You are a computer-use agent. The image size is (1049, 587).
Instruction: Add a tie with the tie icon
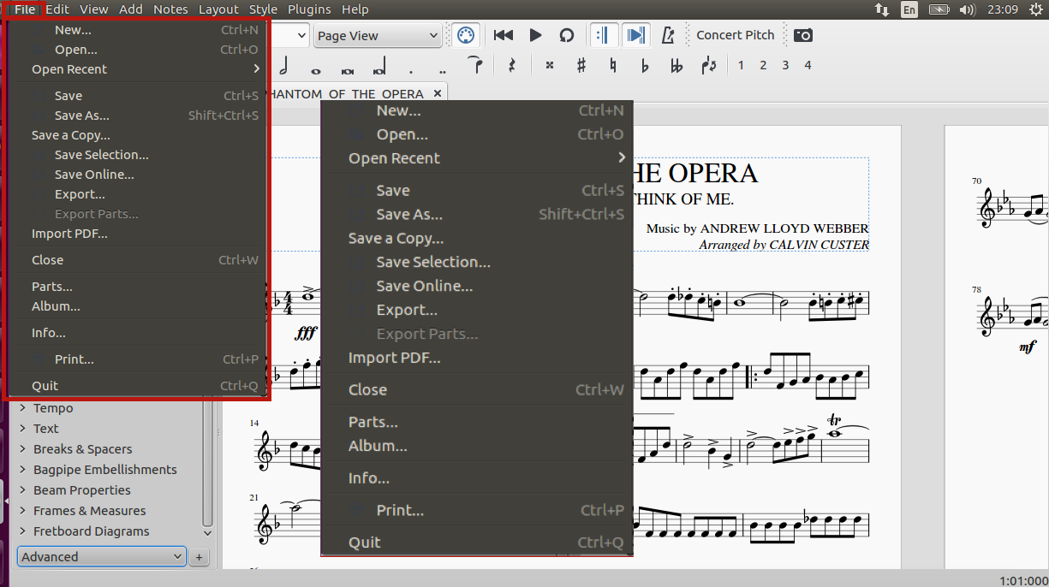coord(477,66)
